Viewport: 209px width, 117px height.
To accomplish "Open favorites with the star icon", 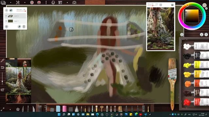I will tap(18, 110).
